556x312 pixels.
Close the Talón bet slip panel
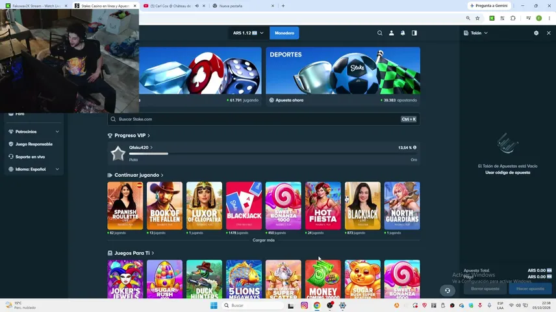point(549,33)
